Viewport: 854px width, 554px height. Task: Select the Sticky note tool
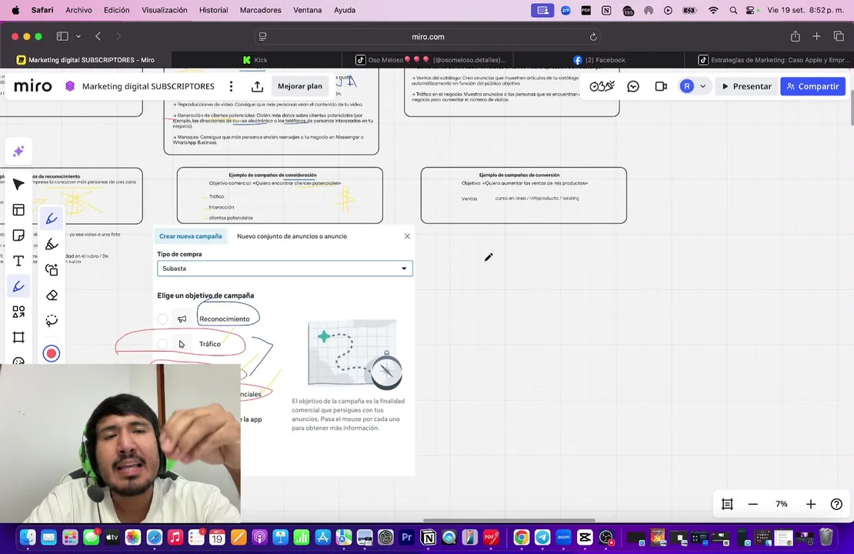click(x=18, y=235)
